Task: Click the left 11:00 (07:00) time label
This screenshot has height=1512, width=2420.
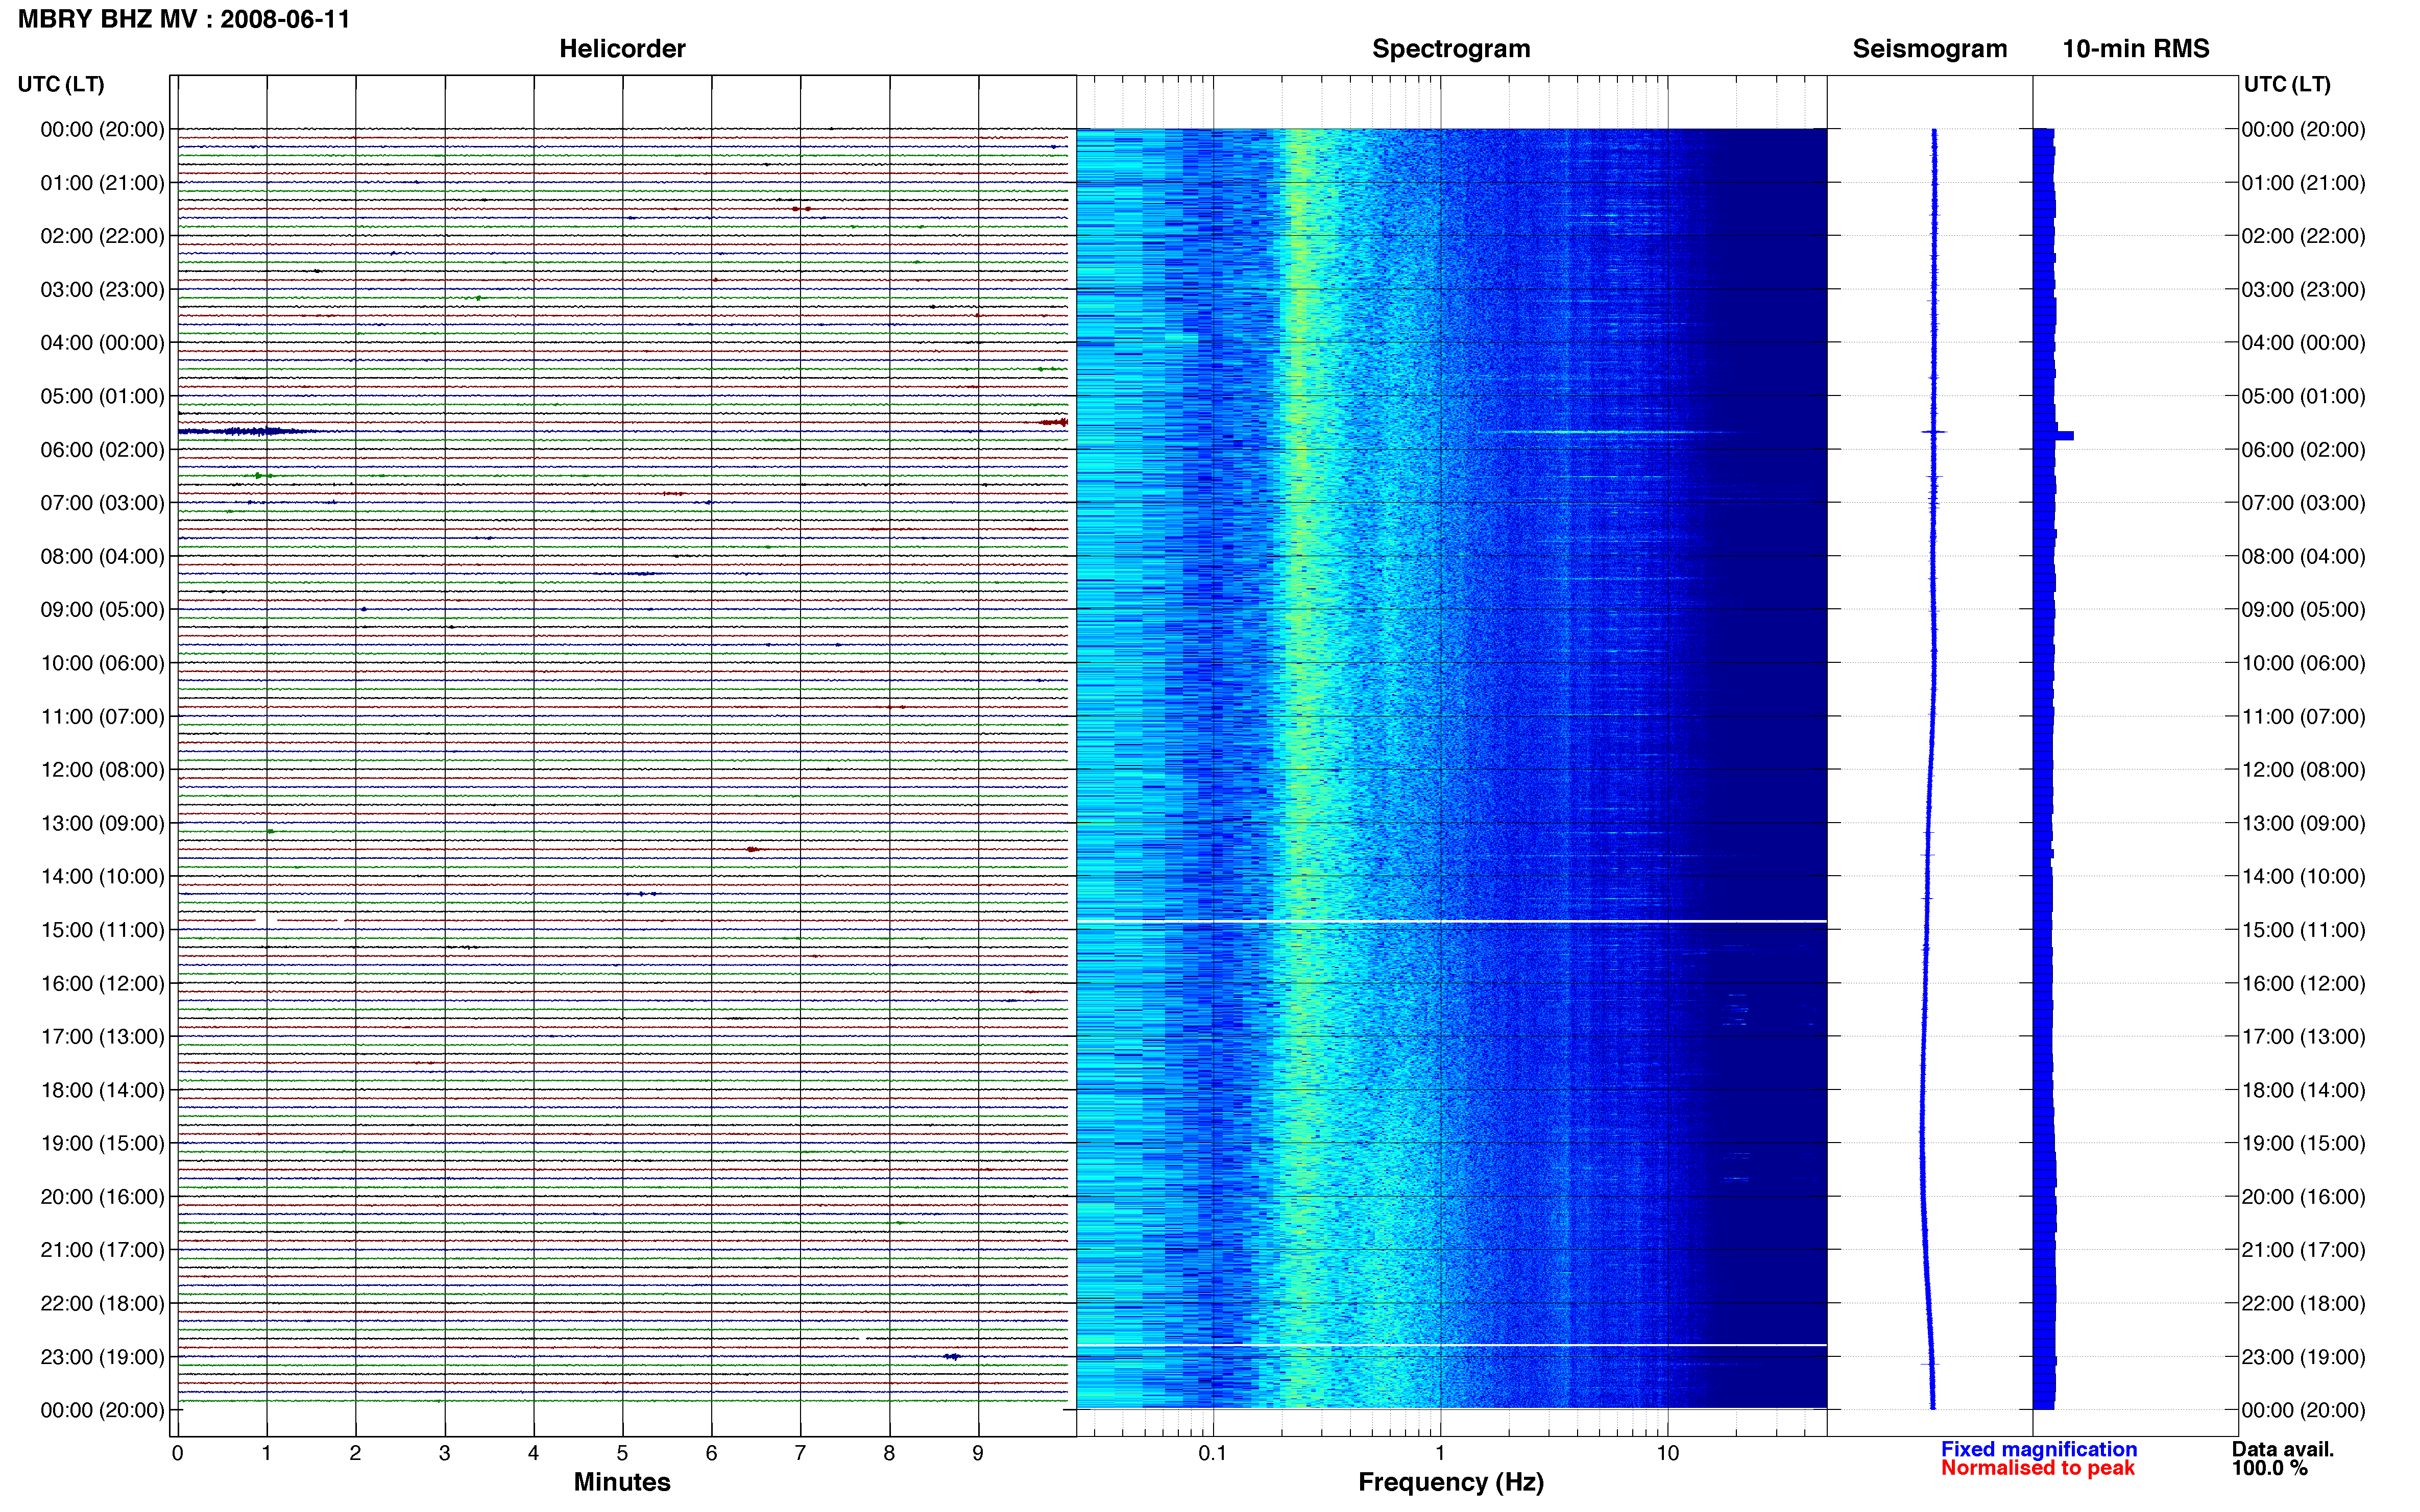Action: tap(102, 717)
